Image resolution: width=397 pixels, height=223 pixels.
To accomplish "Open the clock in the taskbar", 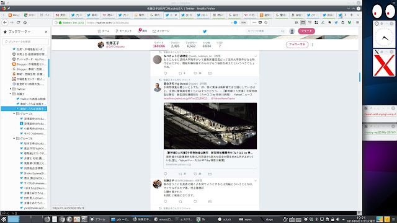I will tap(361, 219).
